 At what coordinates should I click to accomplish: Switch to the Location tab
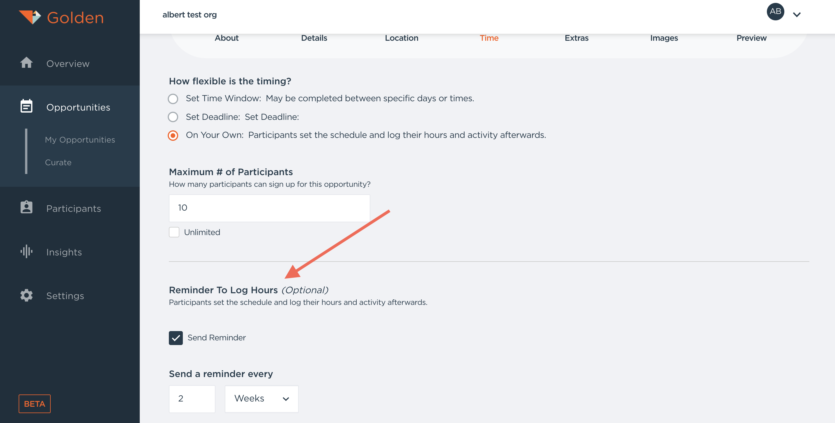[x=401, y=38]
